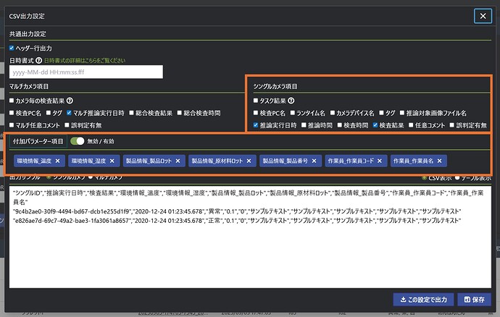Check タスク結果 checkbox
500x317 pixels.
pos(255,101)
